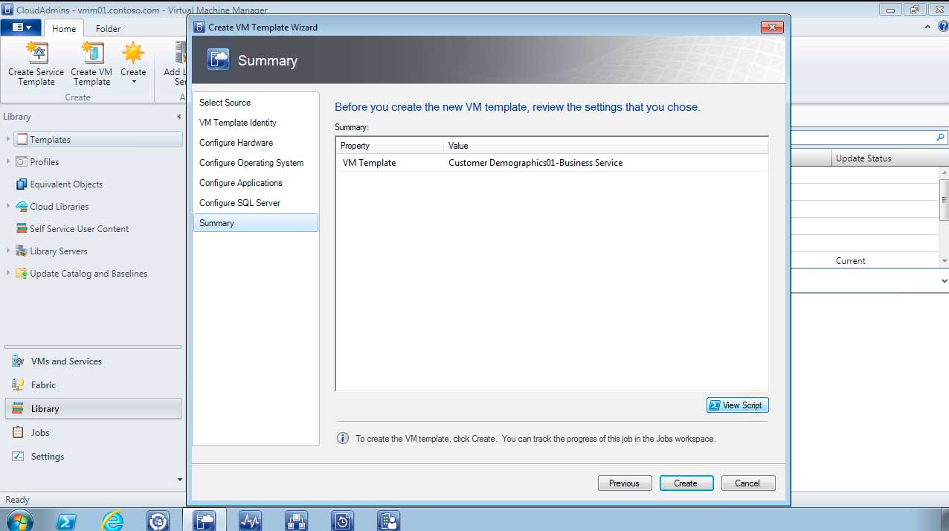Click the Library Servers icon
This screenshot has width=949, height=531.
coord(22,251)
